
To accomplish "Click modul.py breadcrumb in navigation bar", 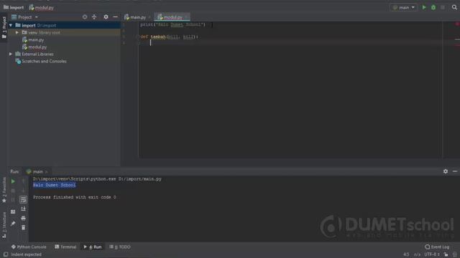I will 42,8.
